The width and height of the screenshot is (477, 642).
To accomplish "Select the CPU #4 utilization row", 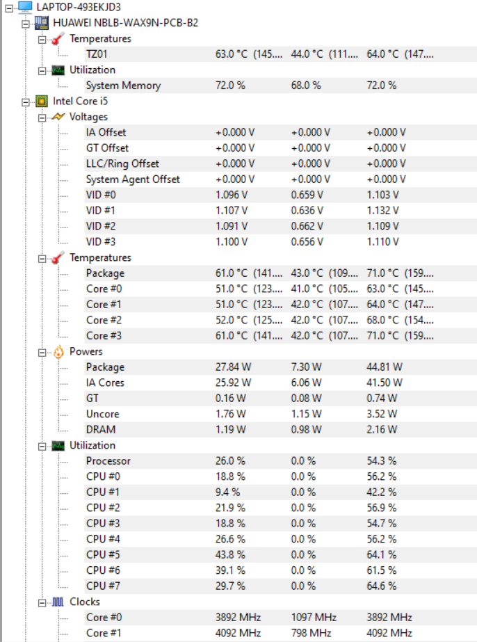I will (280, 539).
